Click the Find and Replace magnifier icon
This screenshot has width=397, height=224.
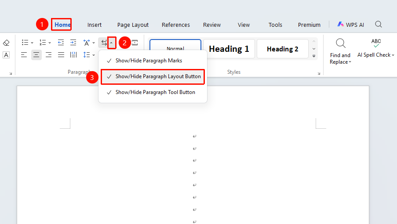[x=341, y=43]
